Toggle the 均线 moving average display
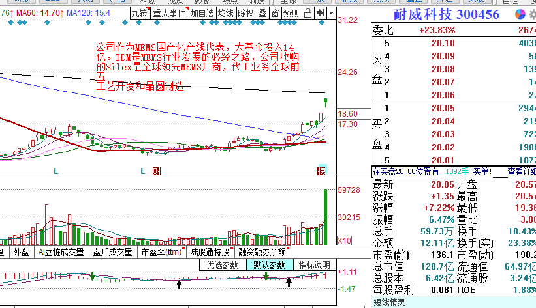The width and height of the screenshot is (536, 308). [226, 13]
